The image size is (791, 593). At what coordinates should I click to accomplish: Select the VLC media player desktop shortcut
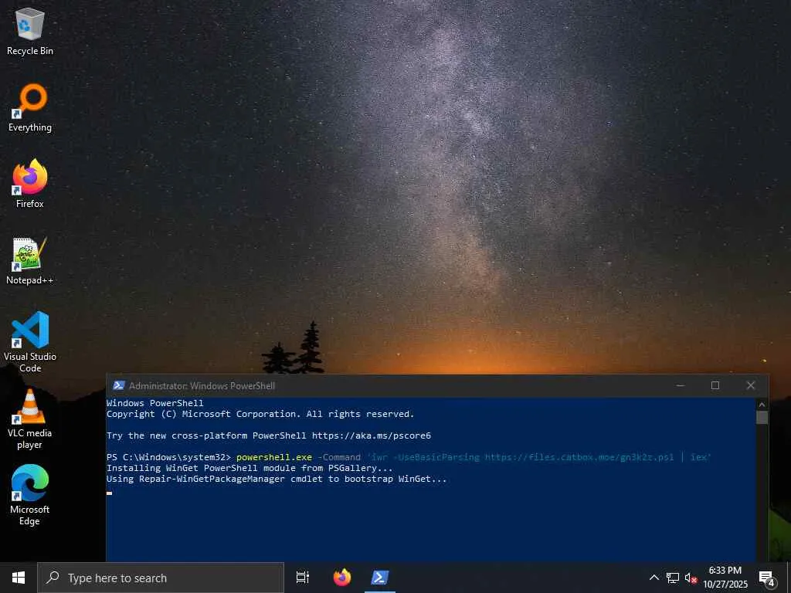coord(30,419)
